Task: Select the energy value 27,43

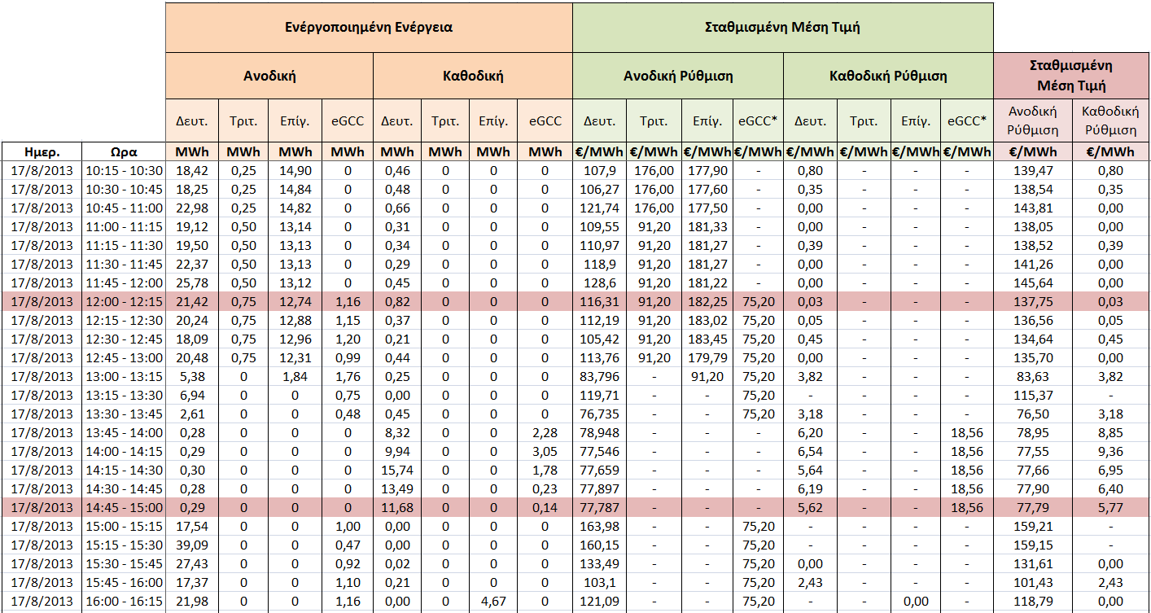Action: coord(193,564)
